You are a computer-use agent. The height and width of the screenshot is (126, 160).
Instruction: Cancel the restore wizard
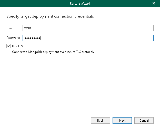coord(144,121)
